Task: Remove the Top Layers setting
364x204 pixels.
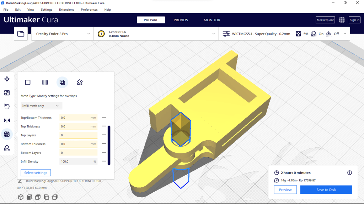Action: [x=104, y=135]
